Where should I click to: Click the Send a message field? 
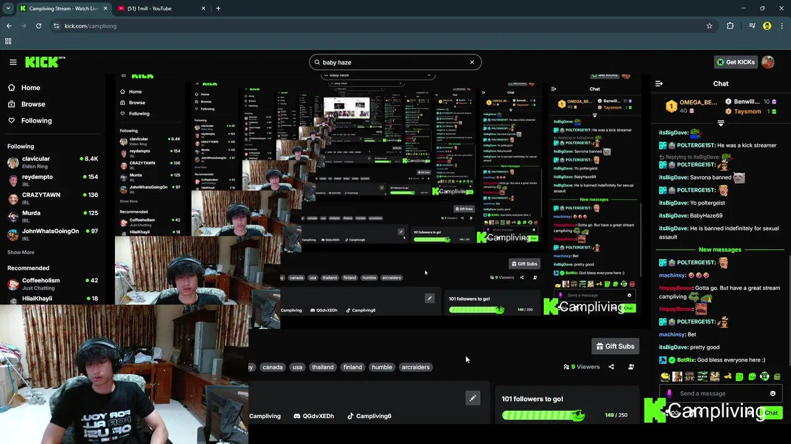pyautogui.click(x=720, y=393)
